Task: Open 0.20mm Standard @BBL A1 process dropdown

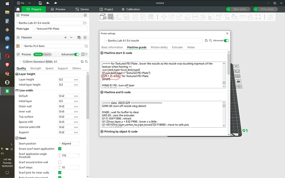Action: pos(50,62)
